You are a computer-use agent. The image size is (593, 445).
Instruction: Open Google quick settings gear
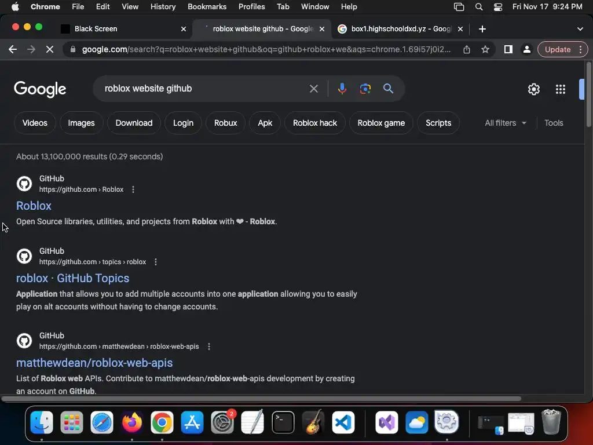(x=533, y=89)
